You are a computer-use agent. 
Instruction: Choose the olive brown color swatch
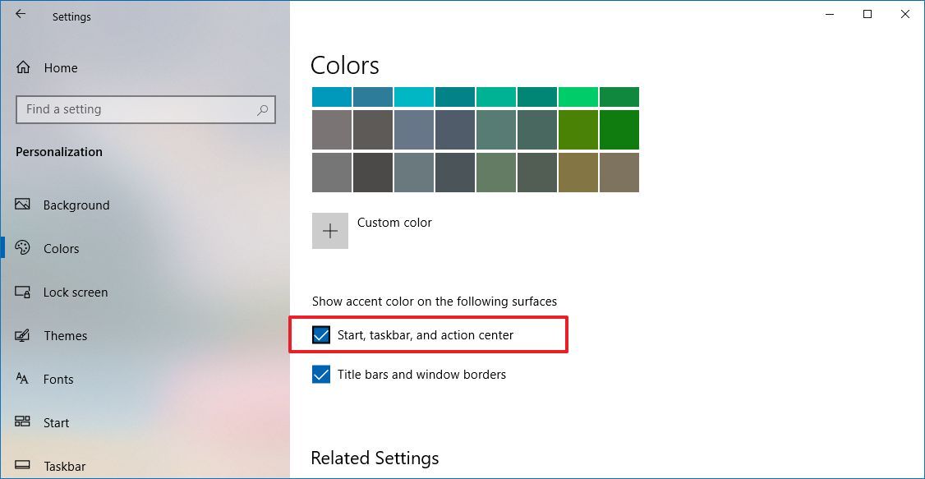[578, 173]
